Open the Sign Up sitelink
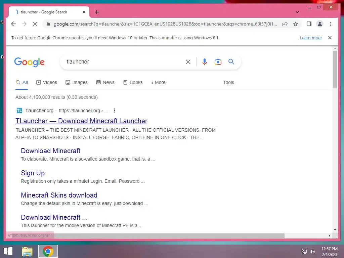Screen dimensions: 344x258 pyautogui.click(x=33, y=173)
